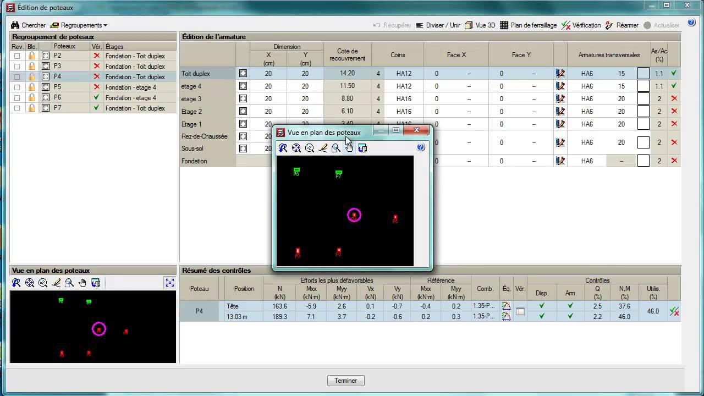Toggle the lock icon for column P5
Image resolution: width=704 pixels, height=396 pixels.
[x=32, y=87]
